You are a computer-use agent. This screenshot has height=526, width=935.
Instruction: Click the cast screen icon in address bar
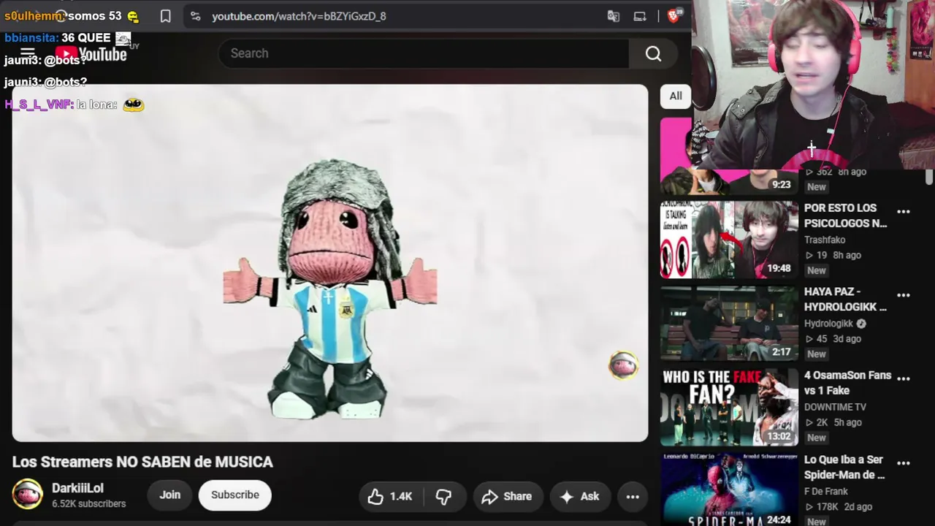(x=640, y=16)
